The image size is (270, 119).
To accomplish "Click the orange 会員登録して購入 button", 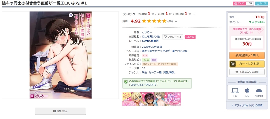I will (x=247, y=55).
